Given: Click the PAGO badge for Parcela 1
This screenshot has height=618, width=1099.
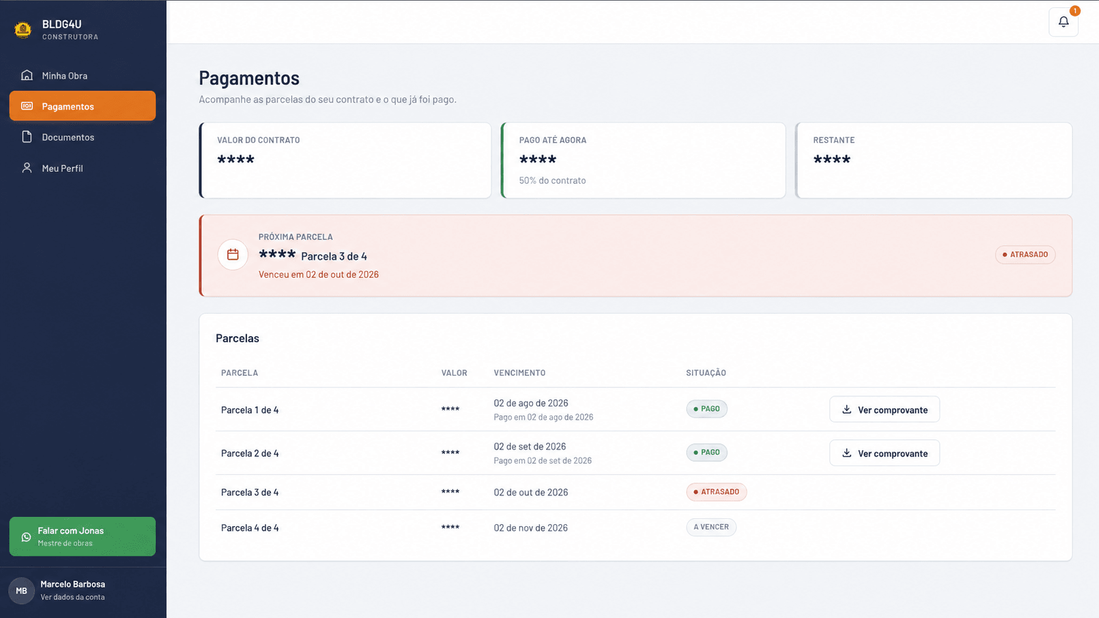Looking at the screenshot, I should tap(707, 408).
